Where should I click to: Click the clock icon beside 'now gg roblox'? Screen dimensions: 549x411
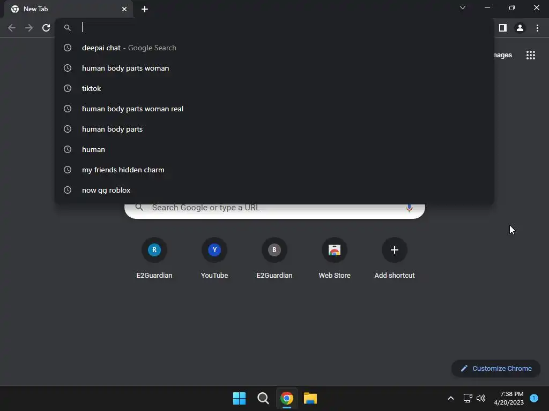[68, 190]
